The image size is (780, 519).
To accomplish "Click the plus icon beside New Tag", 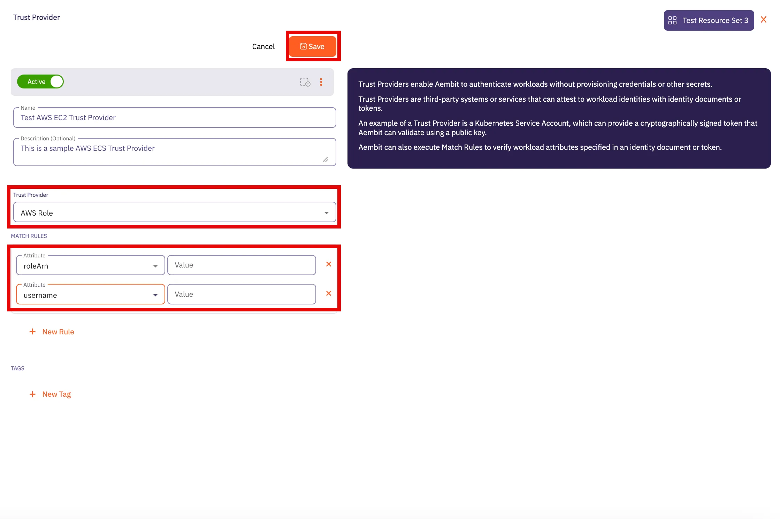I will pos(32,394).
